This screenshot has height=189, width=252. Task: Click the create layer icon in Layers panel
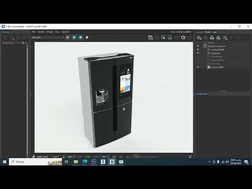click(199, 37)
